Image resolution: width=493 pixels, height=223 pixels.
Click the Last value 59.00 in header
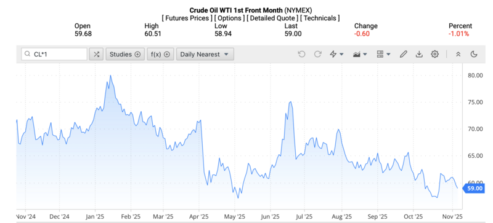click(293, 34)
